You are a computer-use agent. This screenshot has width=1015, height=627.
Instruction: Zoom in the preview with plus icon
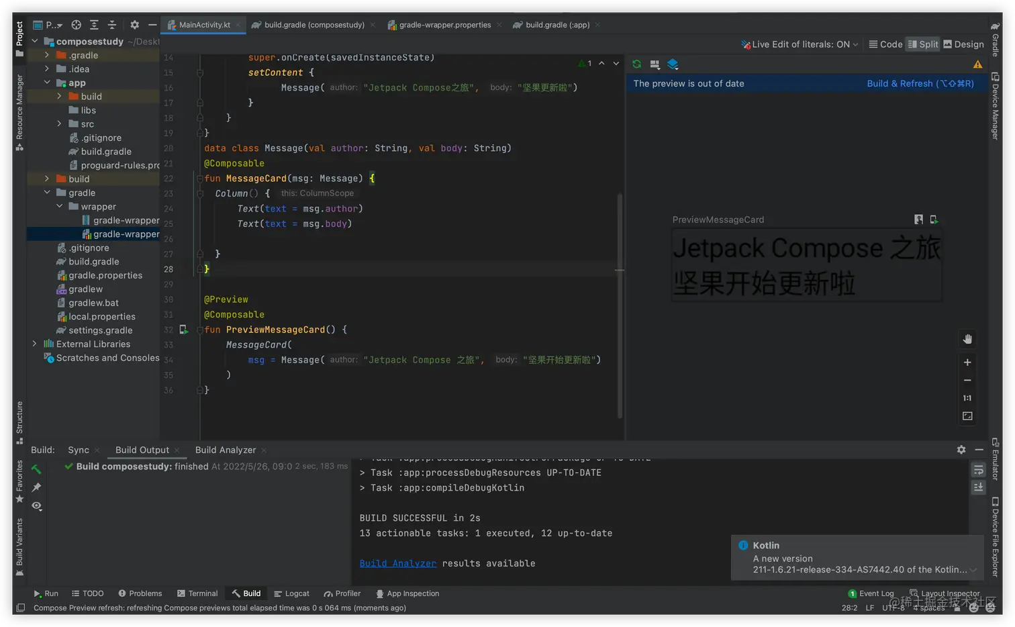967,363
